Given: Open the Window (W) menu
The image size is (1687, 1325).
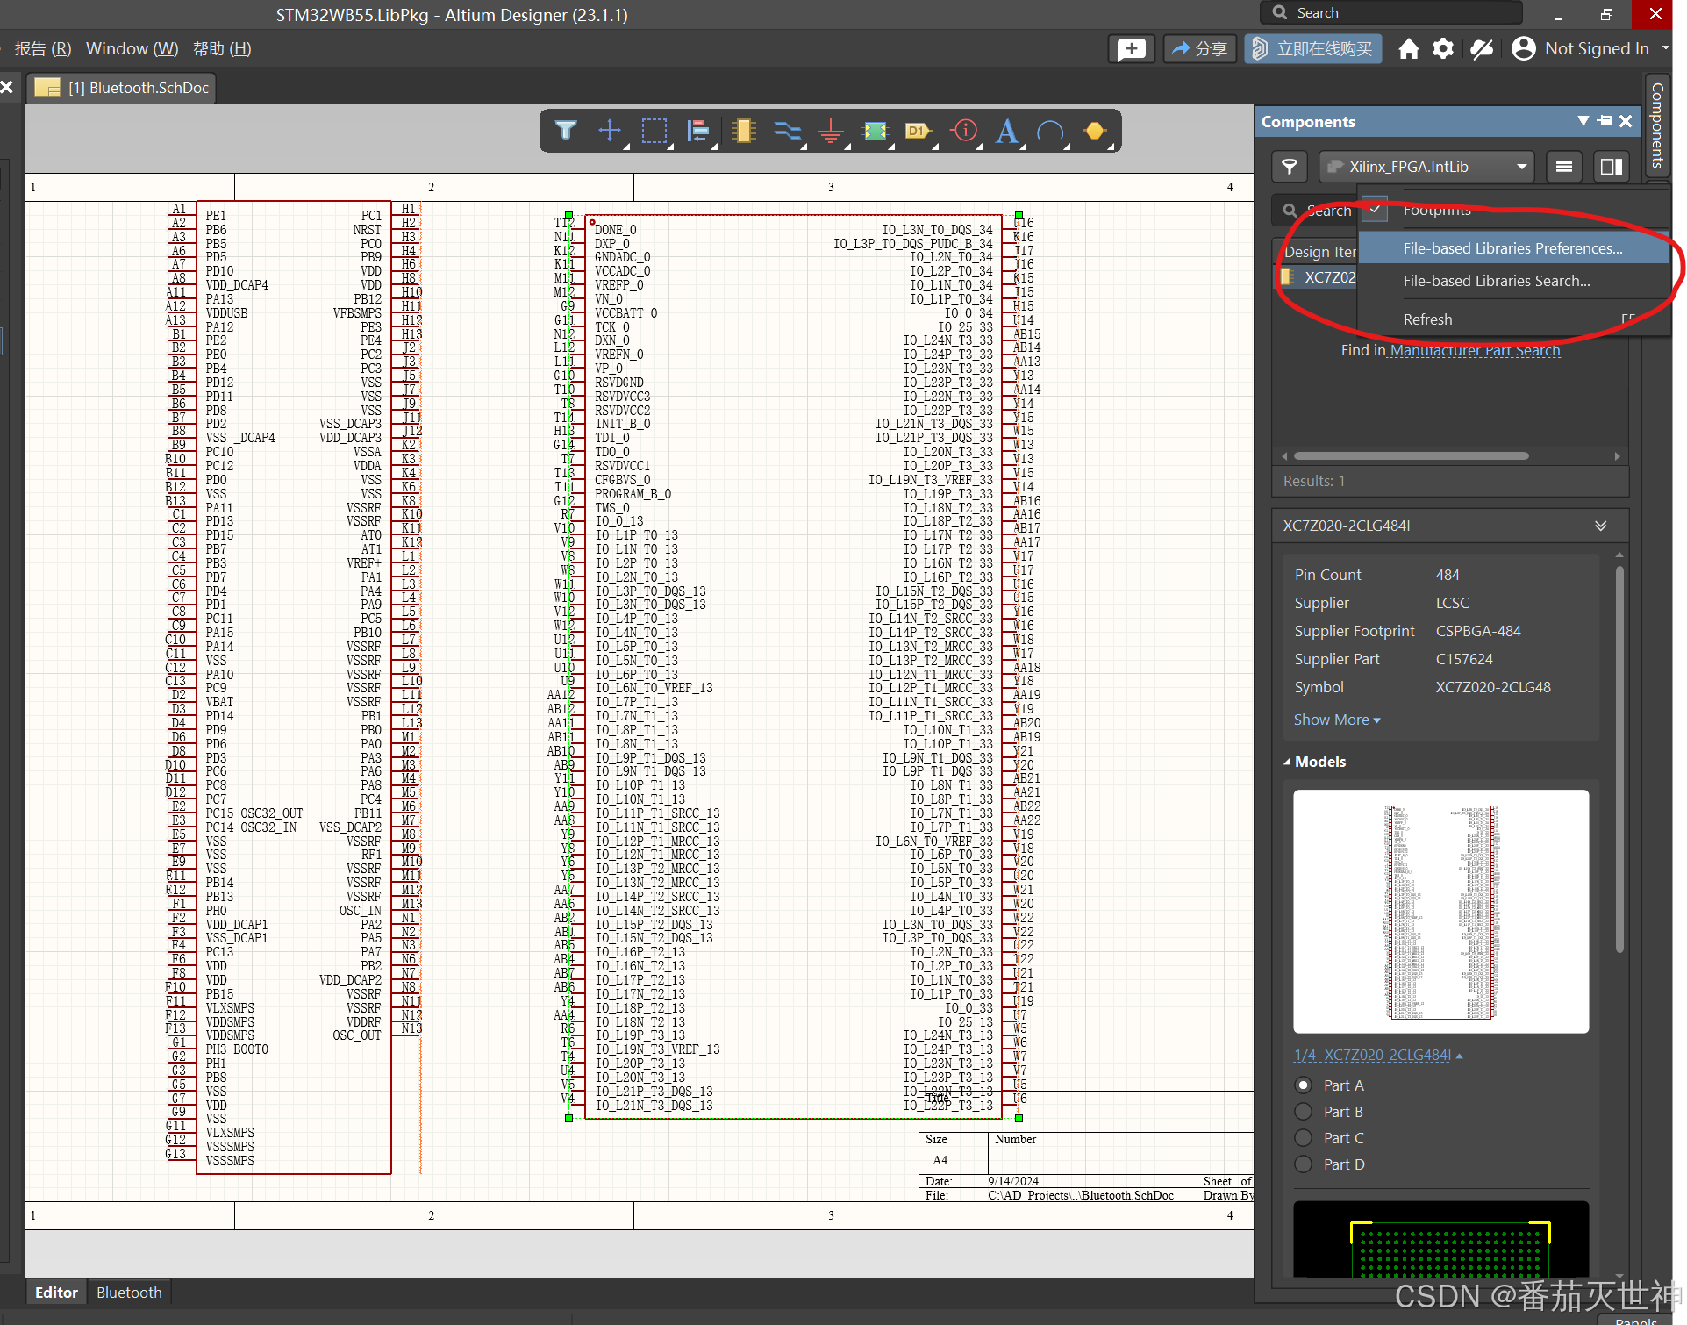Looking at the screenshot, I should (x=132, y=49).
